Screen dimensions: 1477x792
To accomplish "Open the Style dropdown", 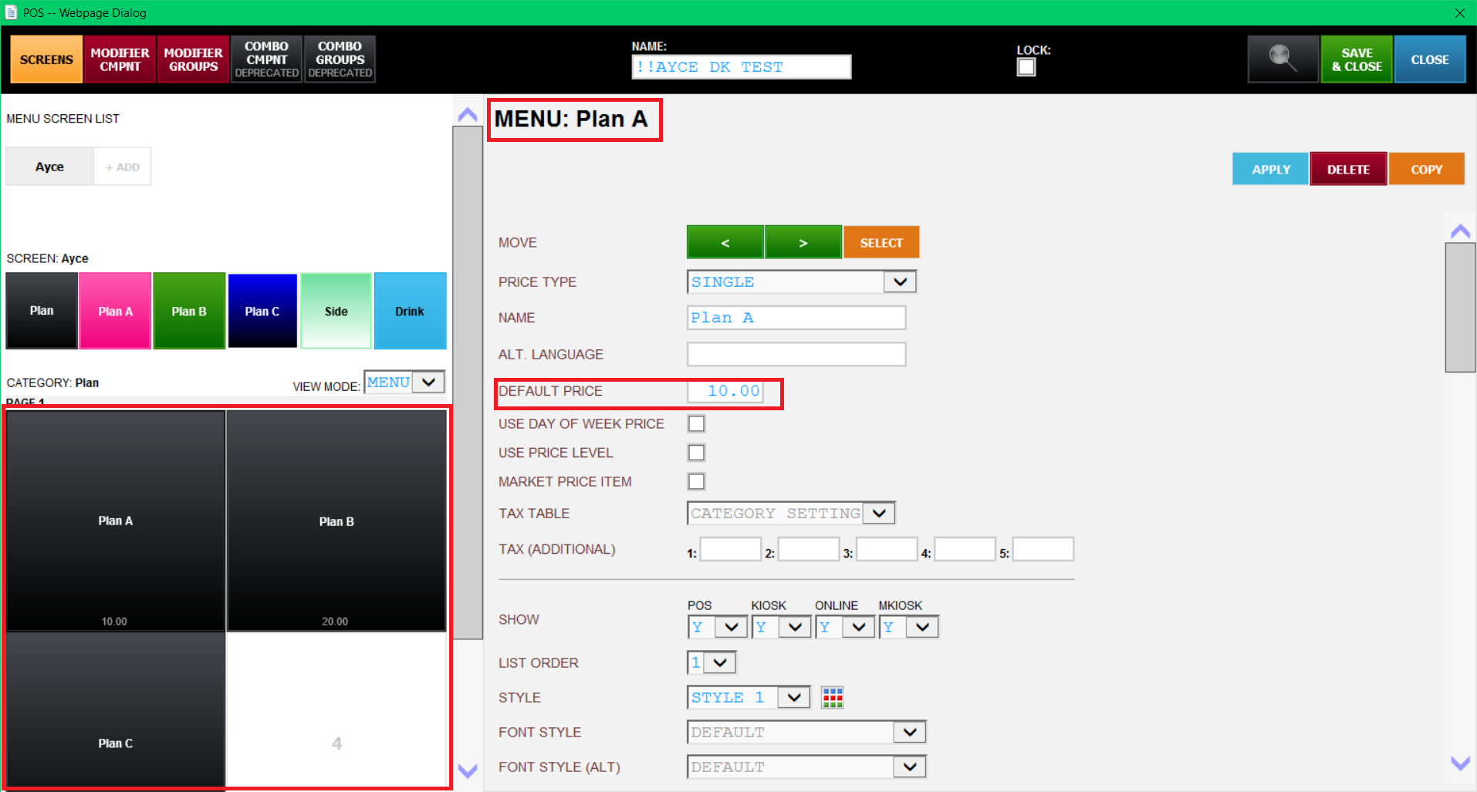I will tap(749, 697).
